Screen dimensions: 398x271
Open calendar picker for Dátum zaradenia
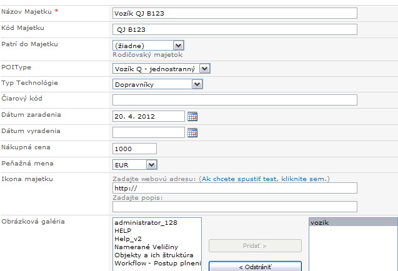[x=192, y=117]
